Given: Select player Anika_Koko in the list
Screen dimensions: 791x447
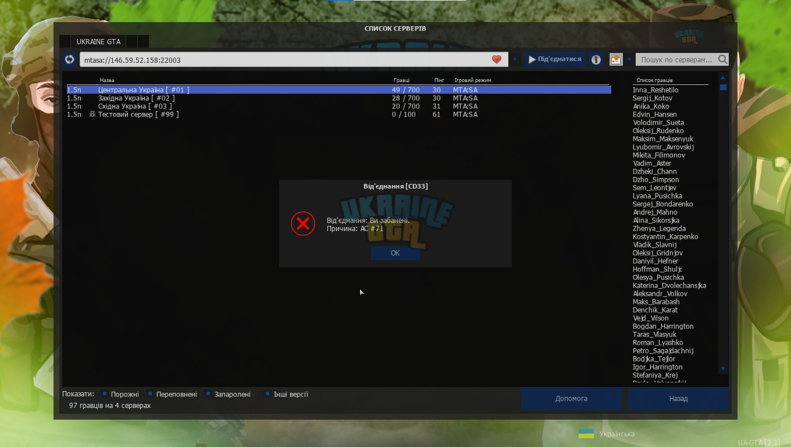Looking at the screenshot, I should point(651,107).
